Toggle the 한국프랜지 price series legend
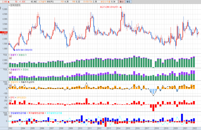Screen dimensions: 201x130 tap(15, 5)
